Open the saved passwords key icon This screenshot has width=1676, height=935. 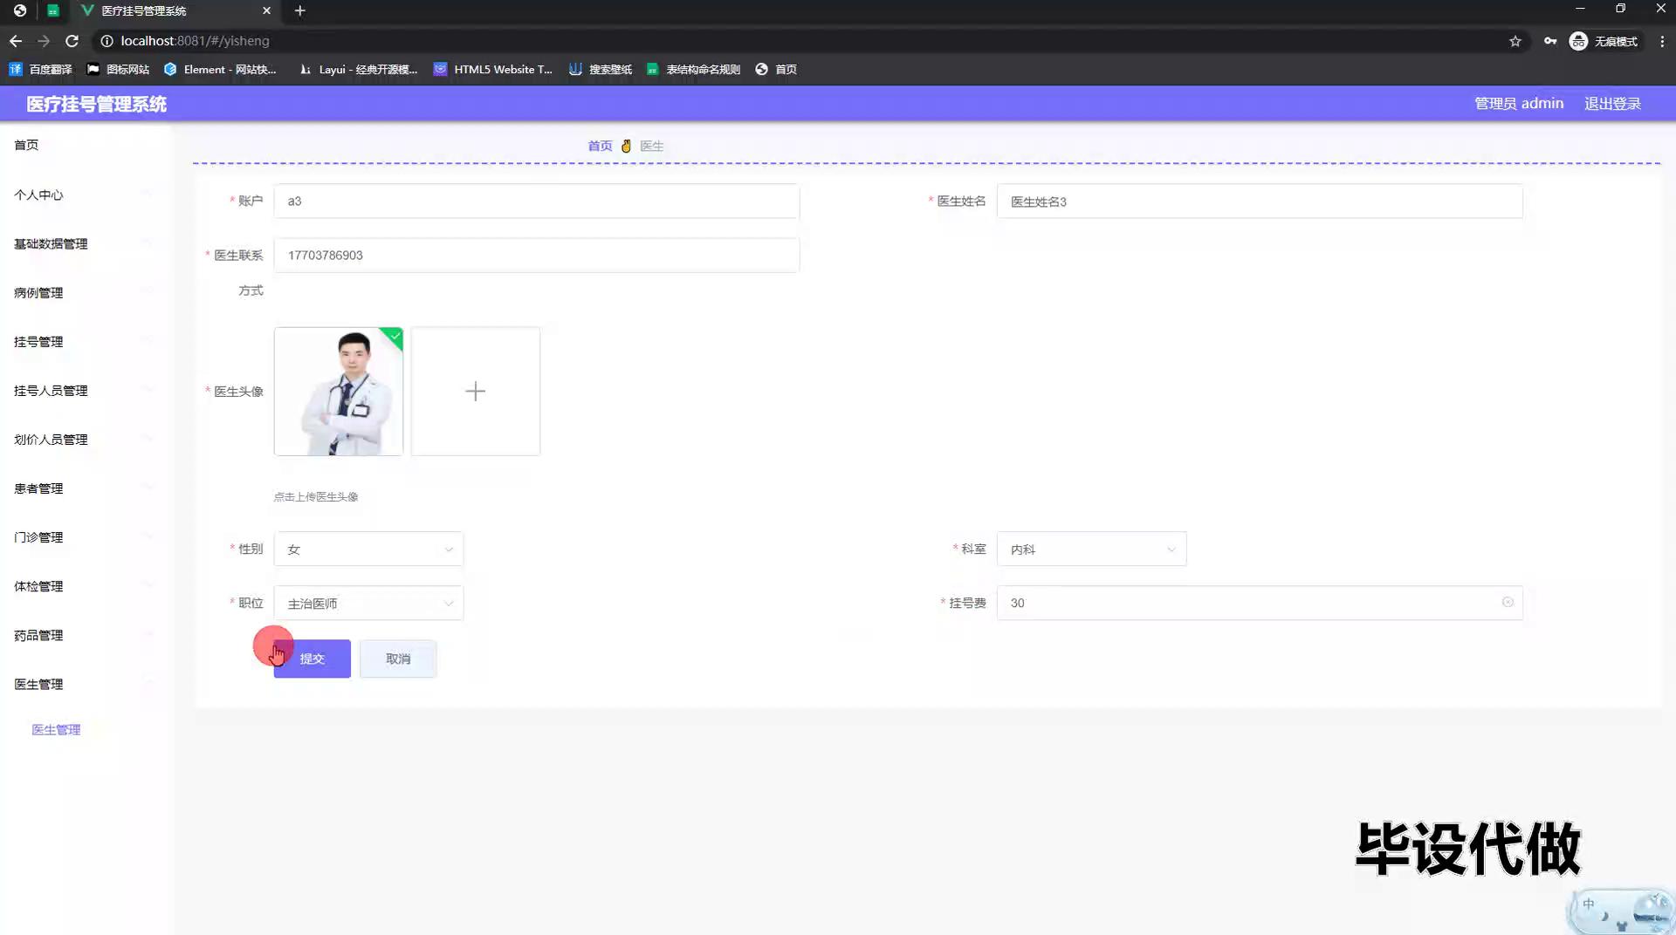(1549, 41)
